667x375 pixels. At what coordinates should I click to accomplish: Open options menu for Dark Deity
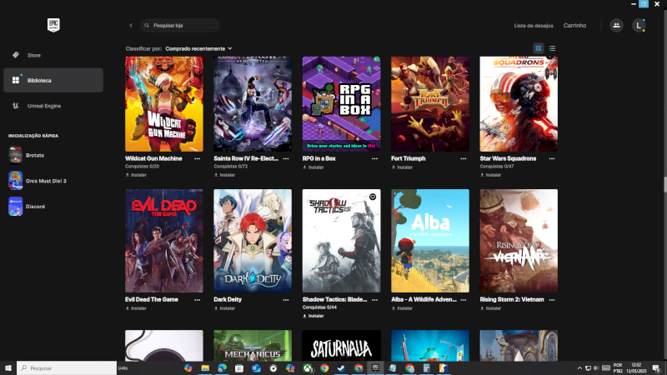coord(286,300)
